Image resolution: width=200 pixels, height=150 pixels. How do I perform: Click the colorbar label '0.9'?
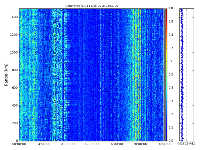point(171,21)
